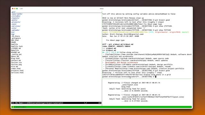Viewport: 205px width, 115px height.
Task: Select the contact.md file
Action: point(16,60)
